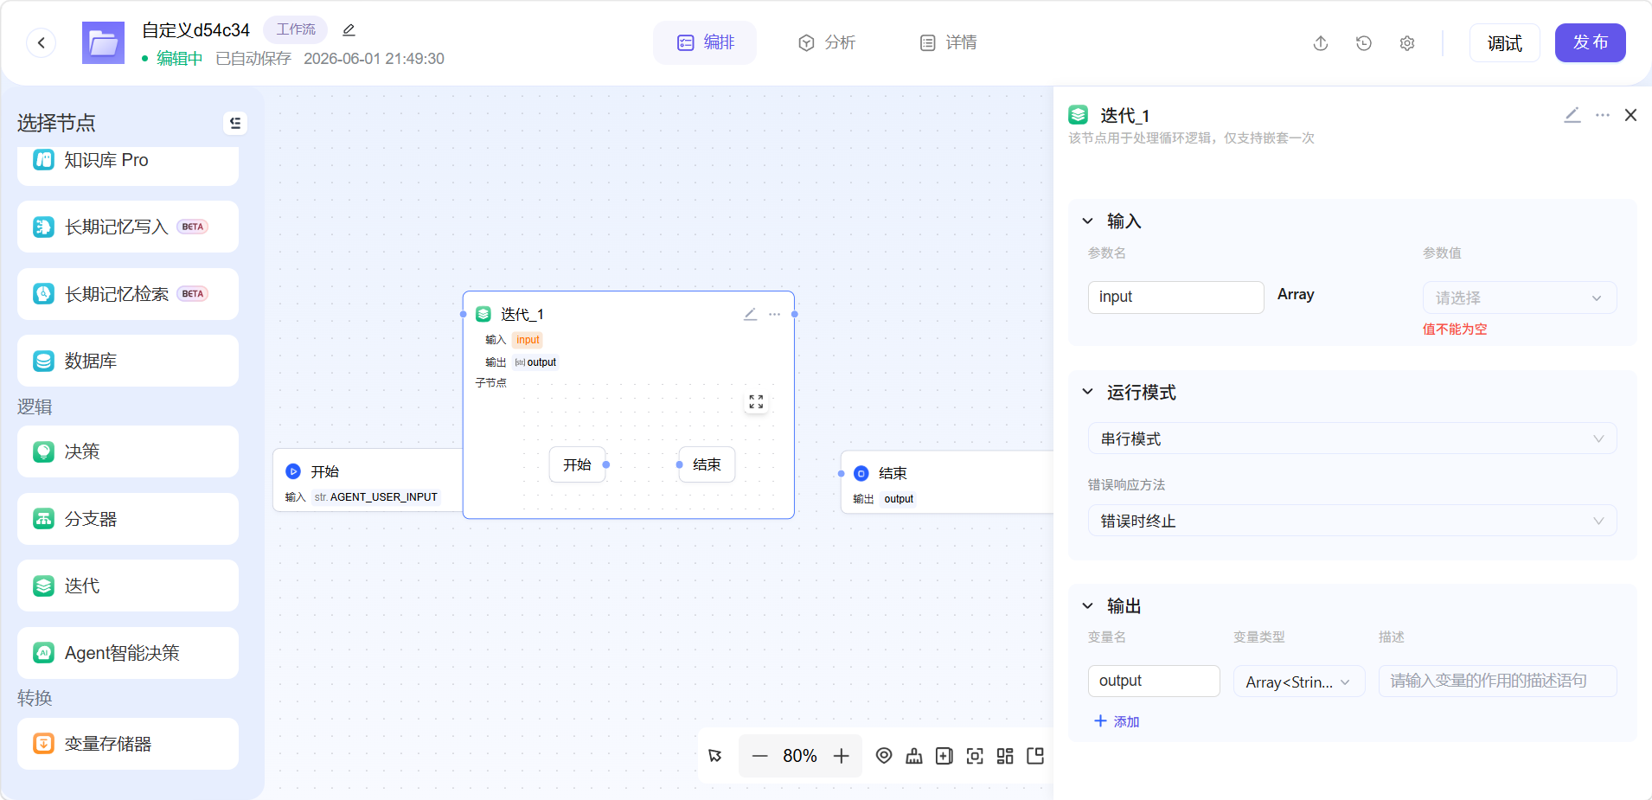Click the workflow folder icon in header
The height and width of the screenshot is (800, 1652).
[x=103, y=42]
